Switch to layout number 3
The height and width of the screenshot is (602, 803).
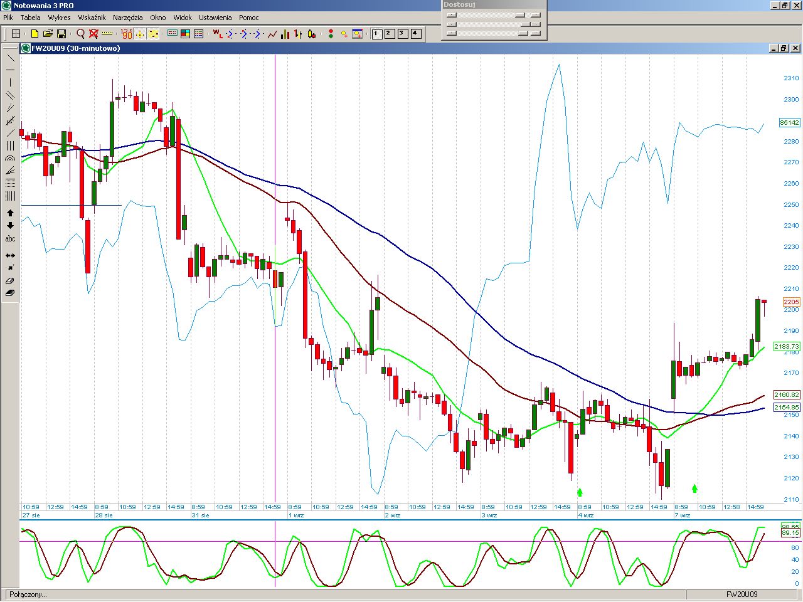(403, 34)
